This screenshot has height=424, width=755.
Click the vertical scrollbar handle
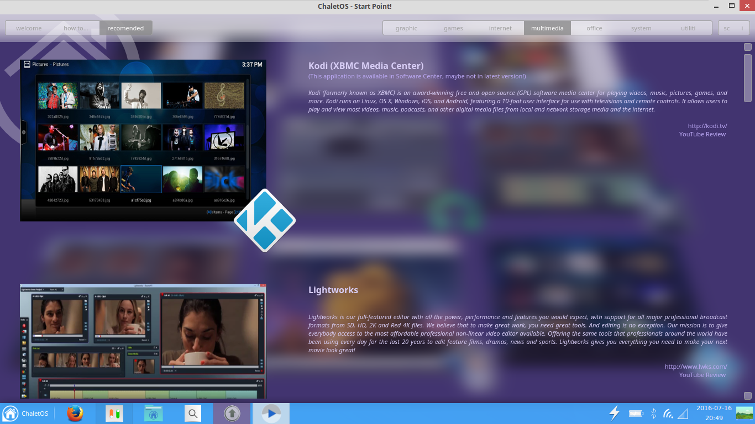[x=748, y=78]
